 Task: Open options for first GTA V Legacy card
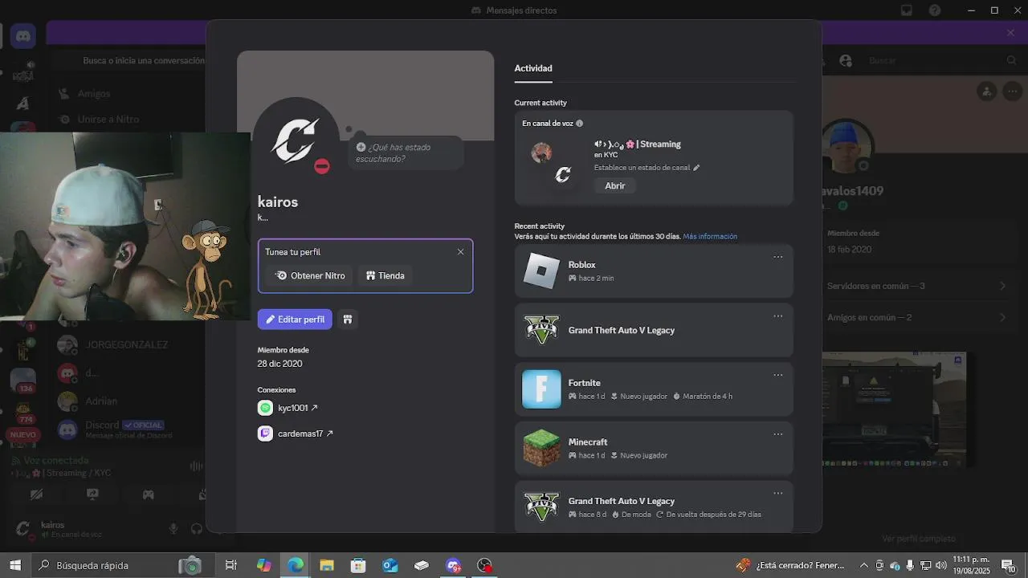click(x=777, y=316)
